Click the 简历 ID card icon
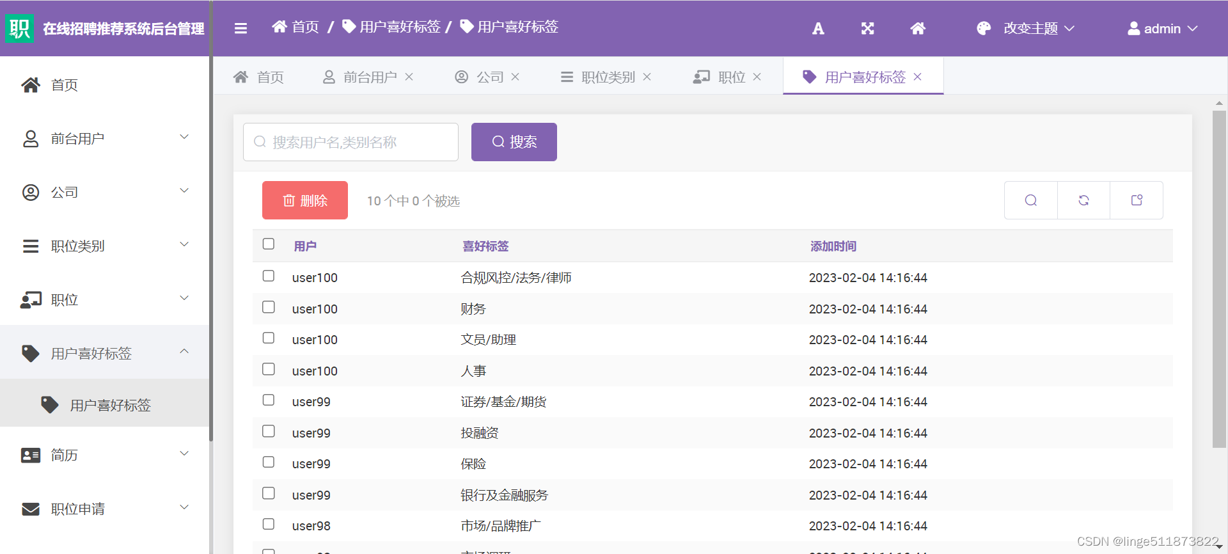This screenshot has width=1228, height=554. (31, 455)
